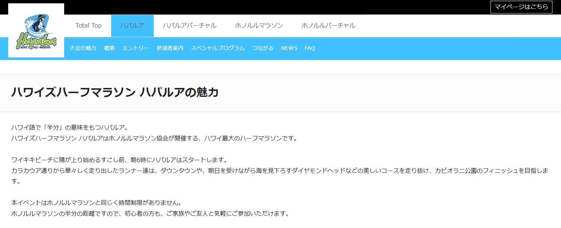The width and height of the screenshot is (561, 228).
Task: Go to the ホノルルマラソン tab
Action: coord(259,26)
